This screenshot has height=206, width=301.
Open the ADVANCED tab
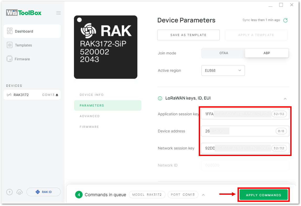pos(90,116)
